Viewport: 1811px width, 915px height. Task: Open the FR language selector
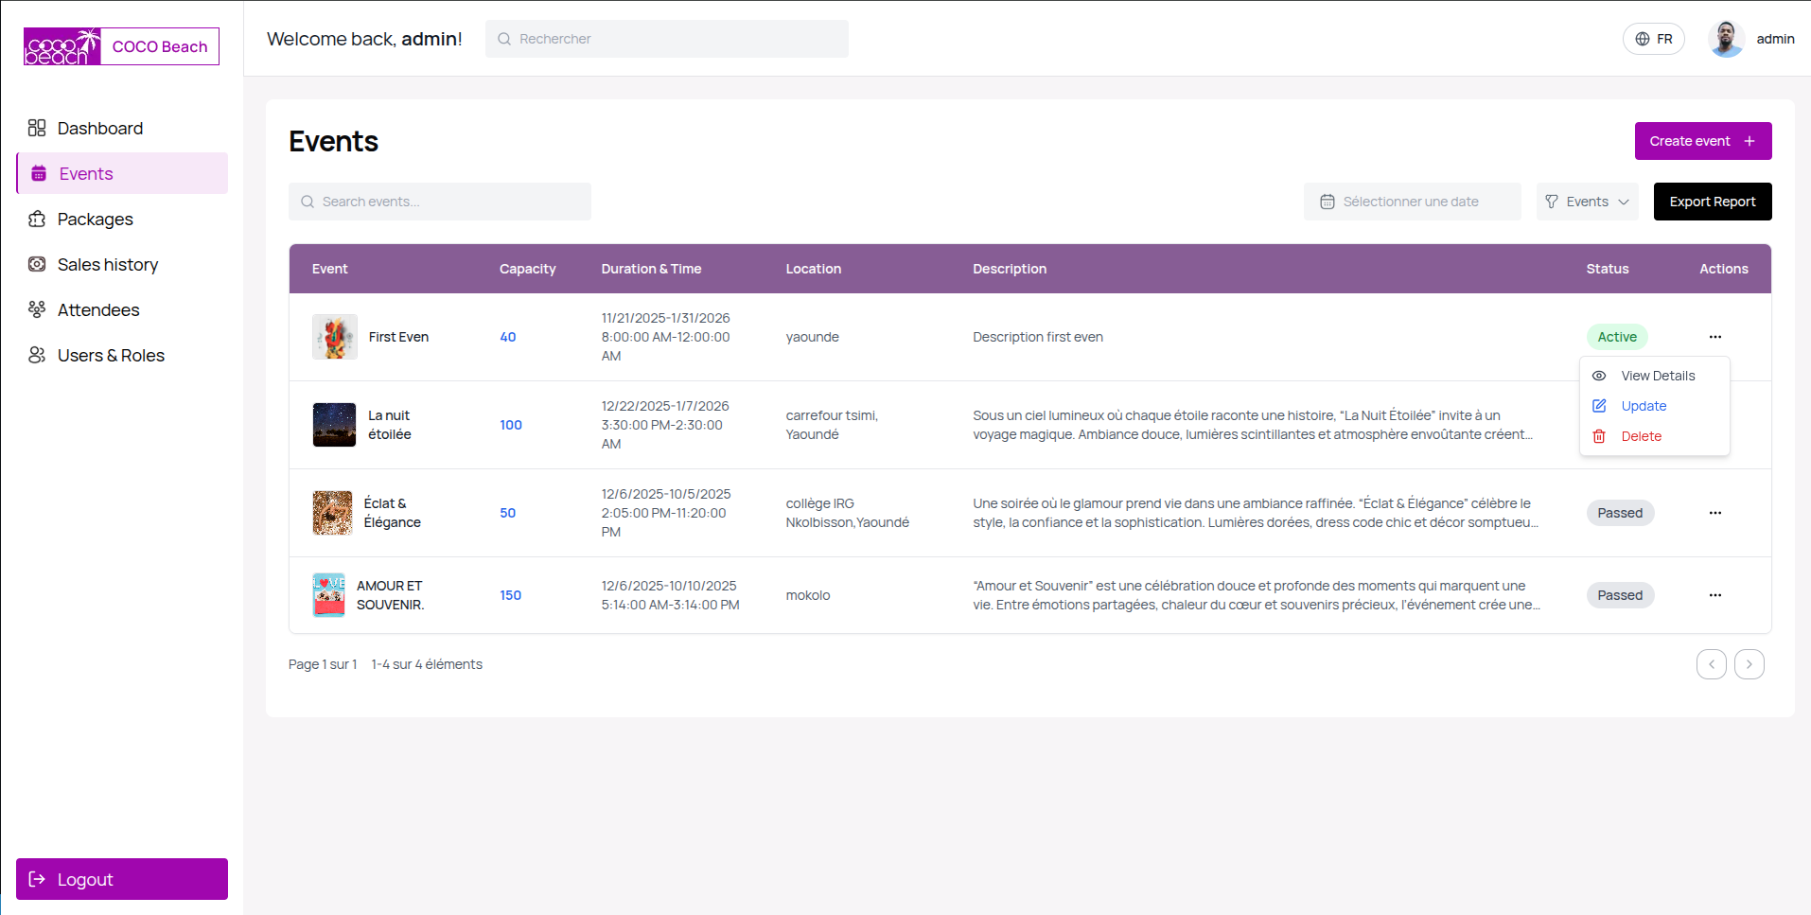(1653, 39)
